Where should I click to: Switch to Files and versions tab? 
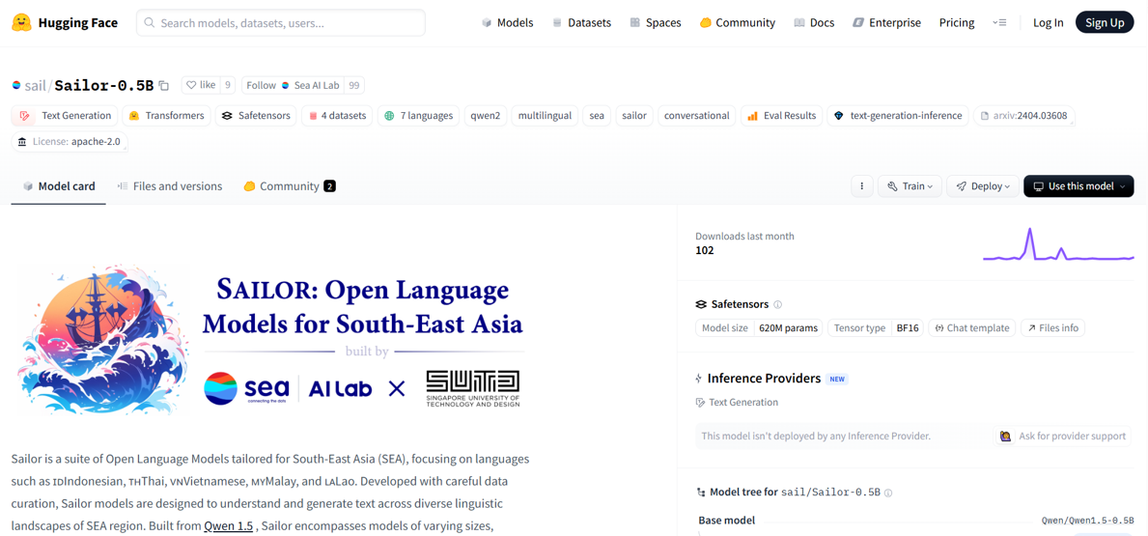tap(169, 186)
